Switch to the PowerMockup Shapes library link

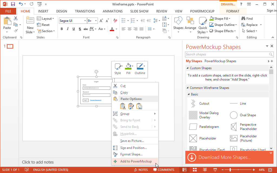tap(220, 61)
